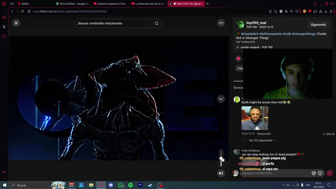
Task: Open the three-dots options menu on video
Action: pyautogui.click(x=221, y=23)
